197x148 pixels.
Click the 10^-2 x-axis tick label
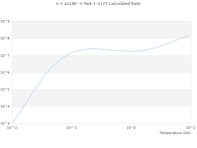coord(12,128)
